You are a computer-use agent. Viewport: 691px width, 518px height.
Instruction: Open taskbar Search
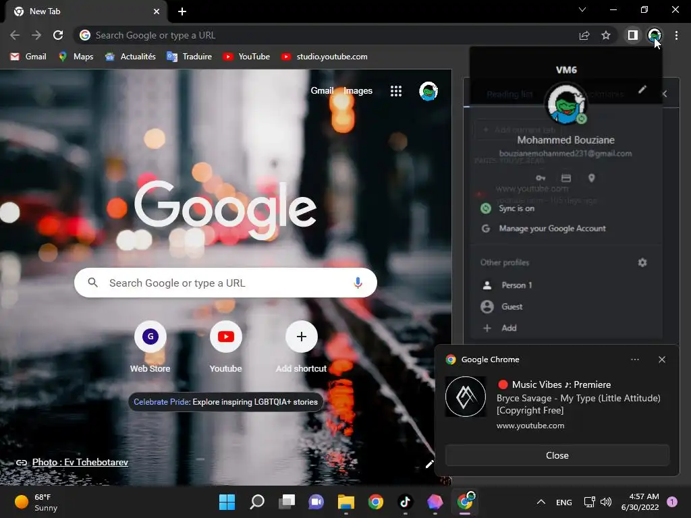(x=257, y=502)
